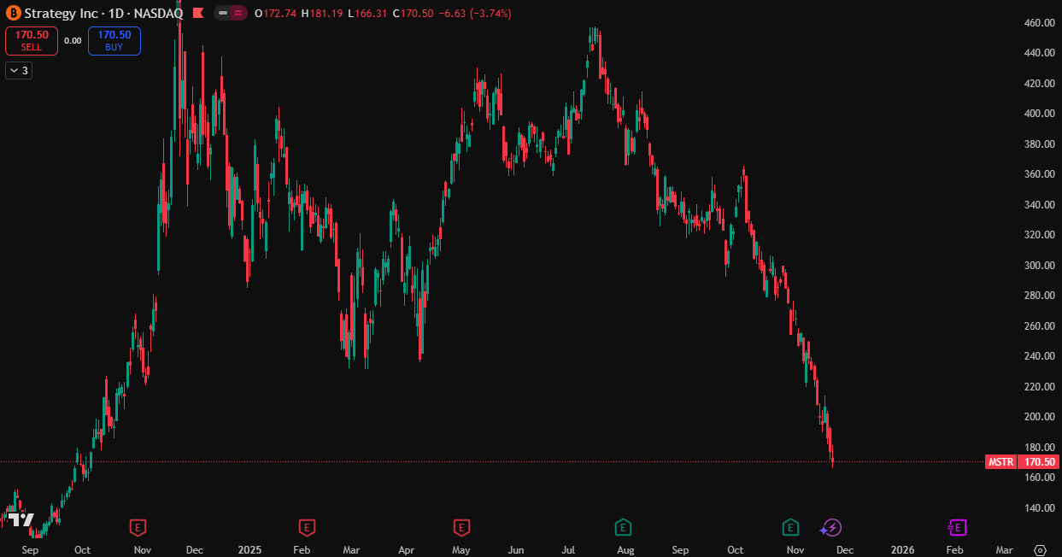The width and height of the screenshot is (1062, 557).
Task: Click the red earnings marker near May
Action: click(461, 528)
